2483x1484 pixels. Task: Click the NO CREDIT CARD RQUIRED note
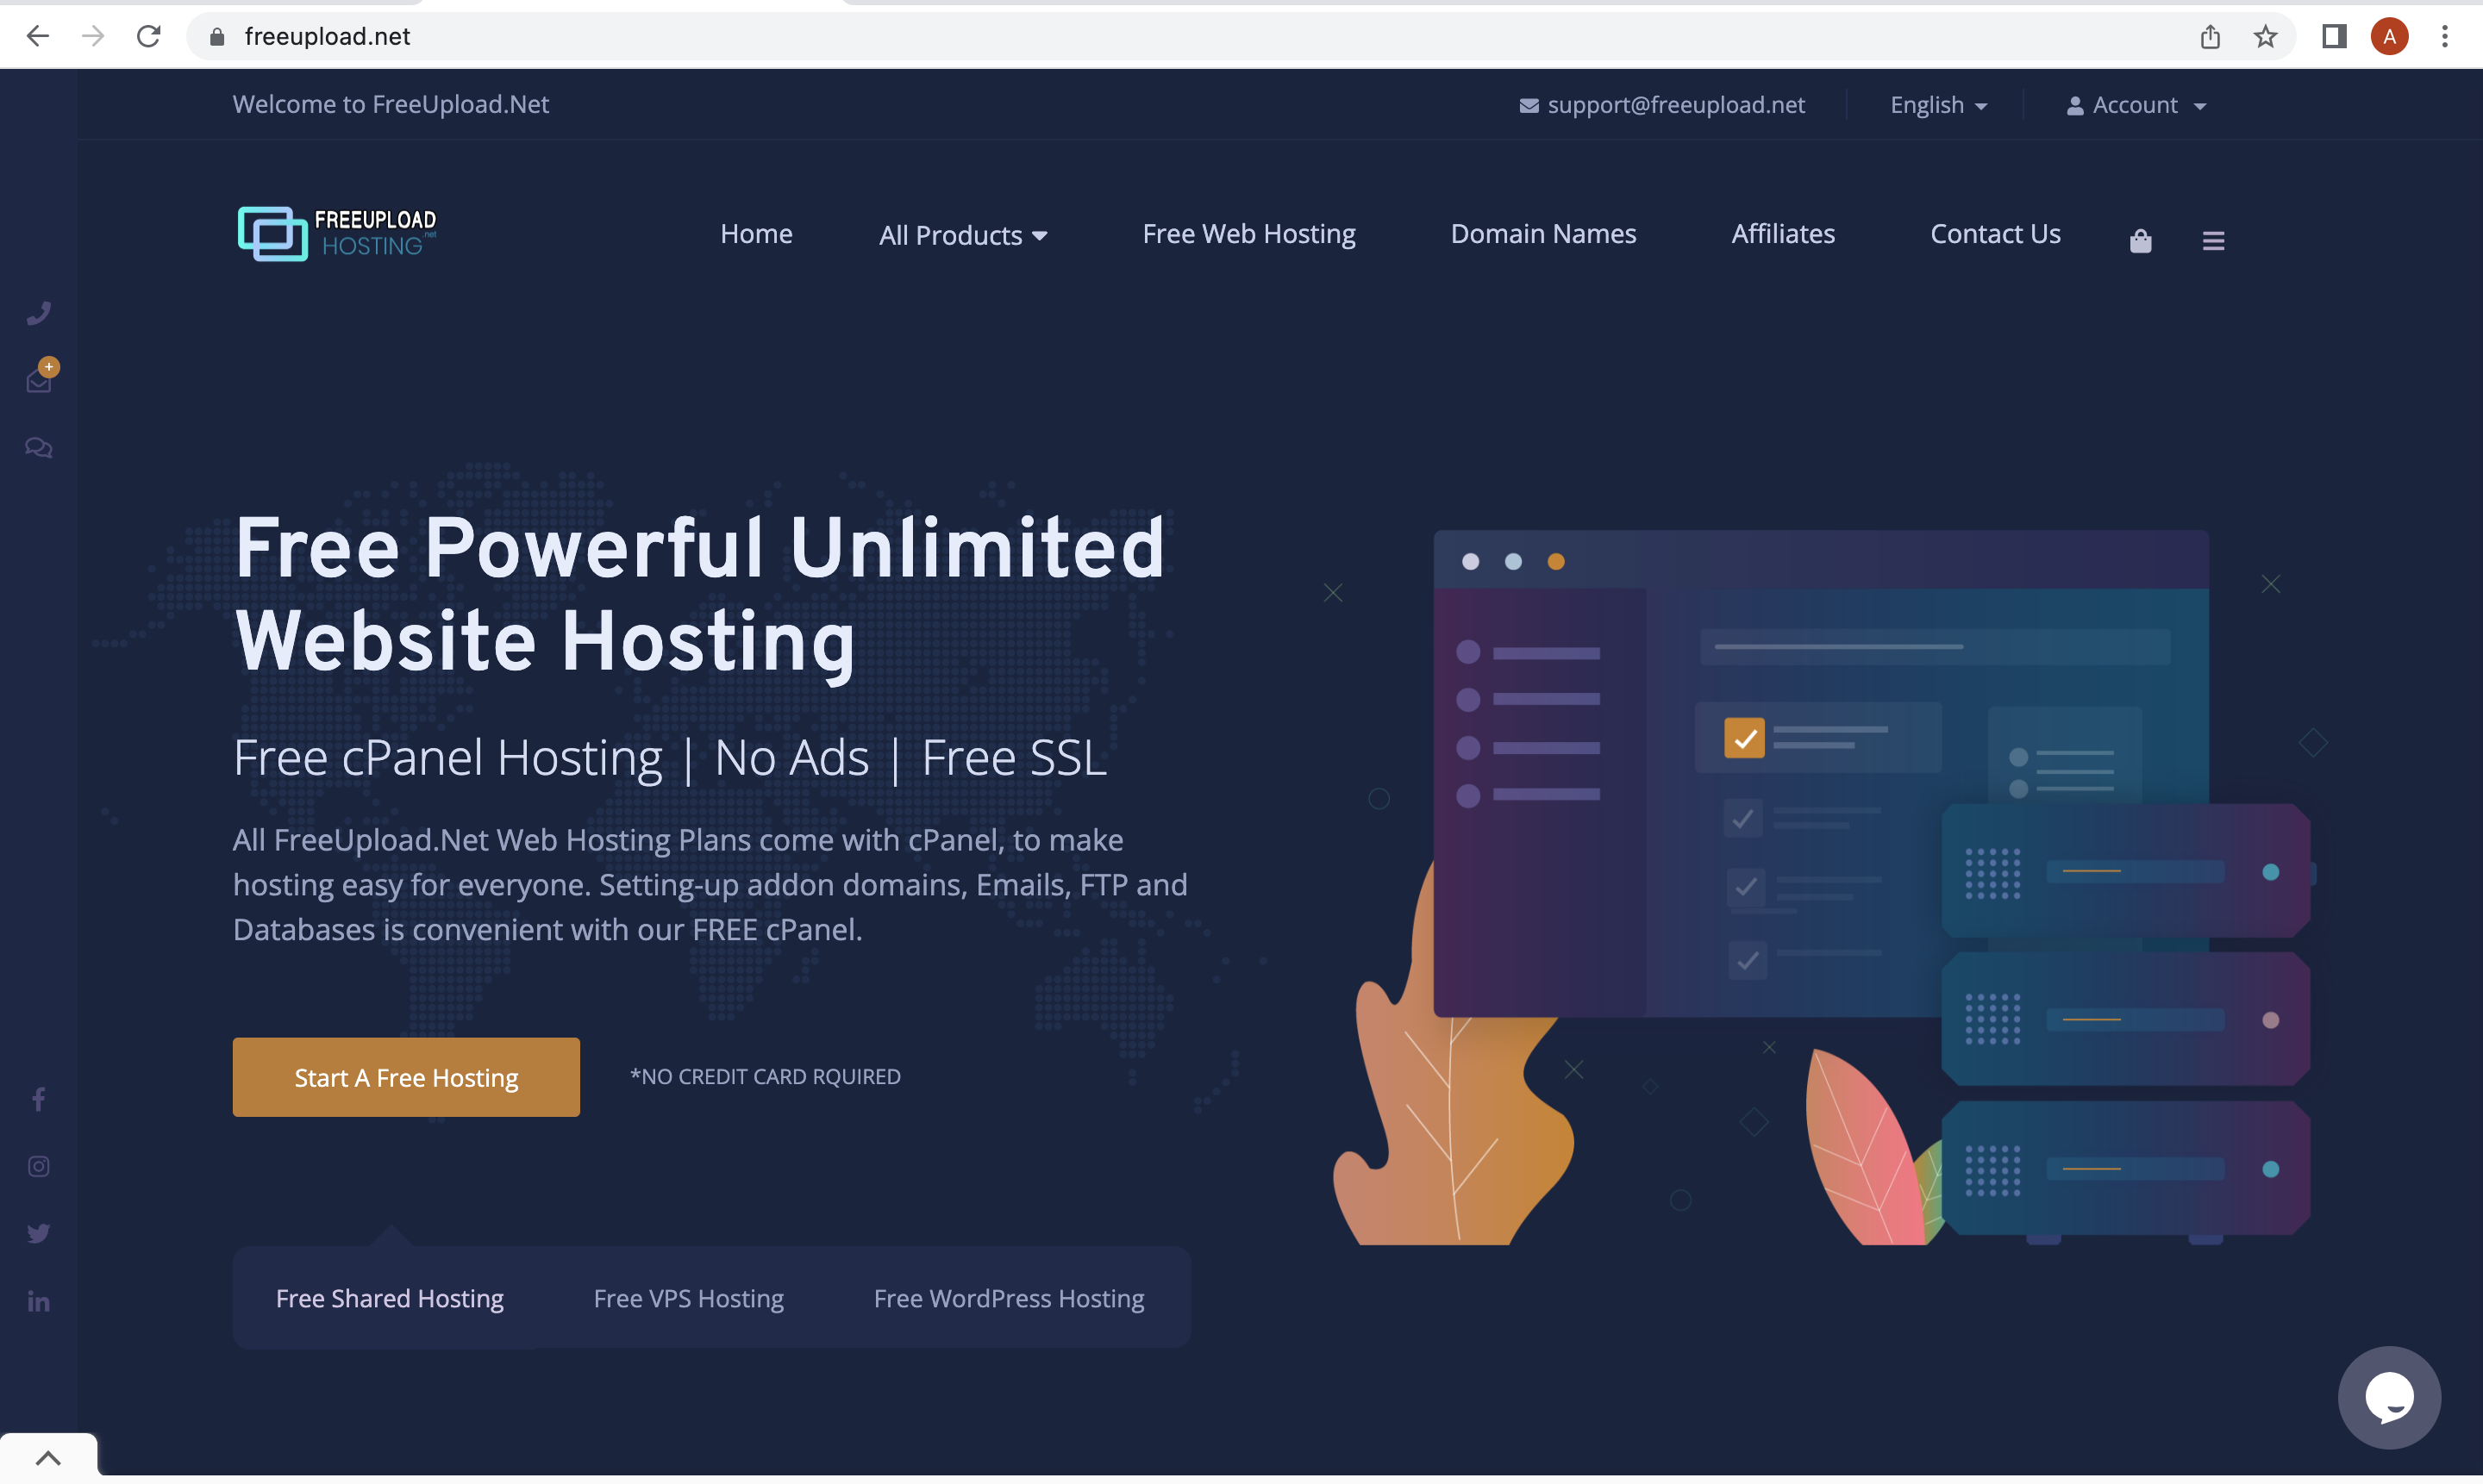tap(766, 1076)
